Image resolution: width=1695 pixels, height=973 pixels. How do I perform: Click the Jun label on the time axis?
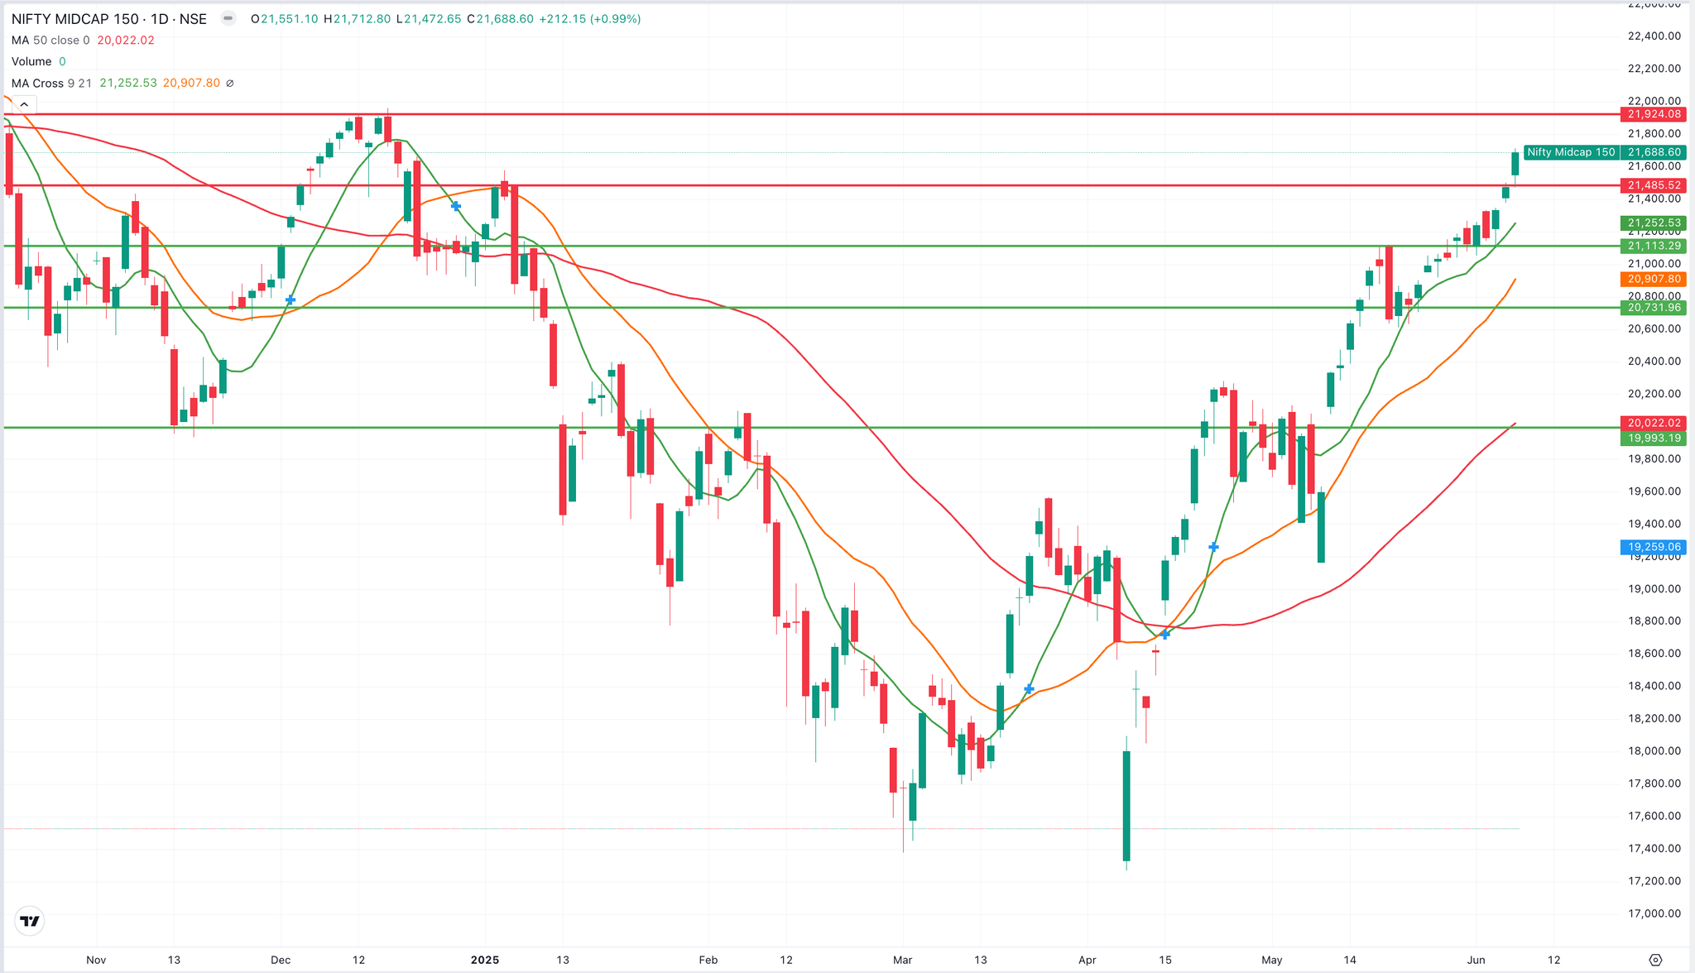1476,960
